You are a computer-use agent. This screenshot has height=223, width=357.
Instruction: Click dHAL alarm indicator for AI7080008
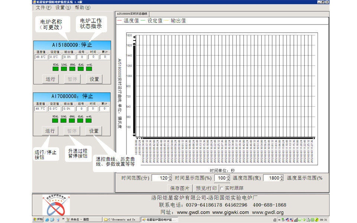point(72,120)
